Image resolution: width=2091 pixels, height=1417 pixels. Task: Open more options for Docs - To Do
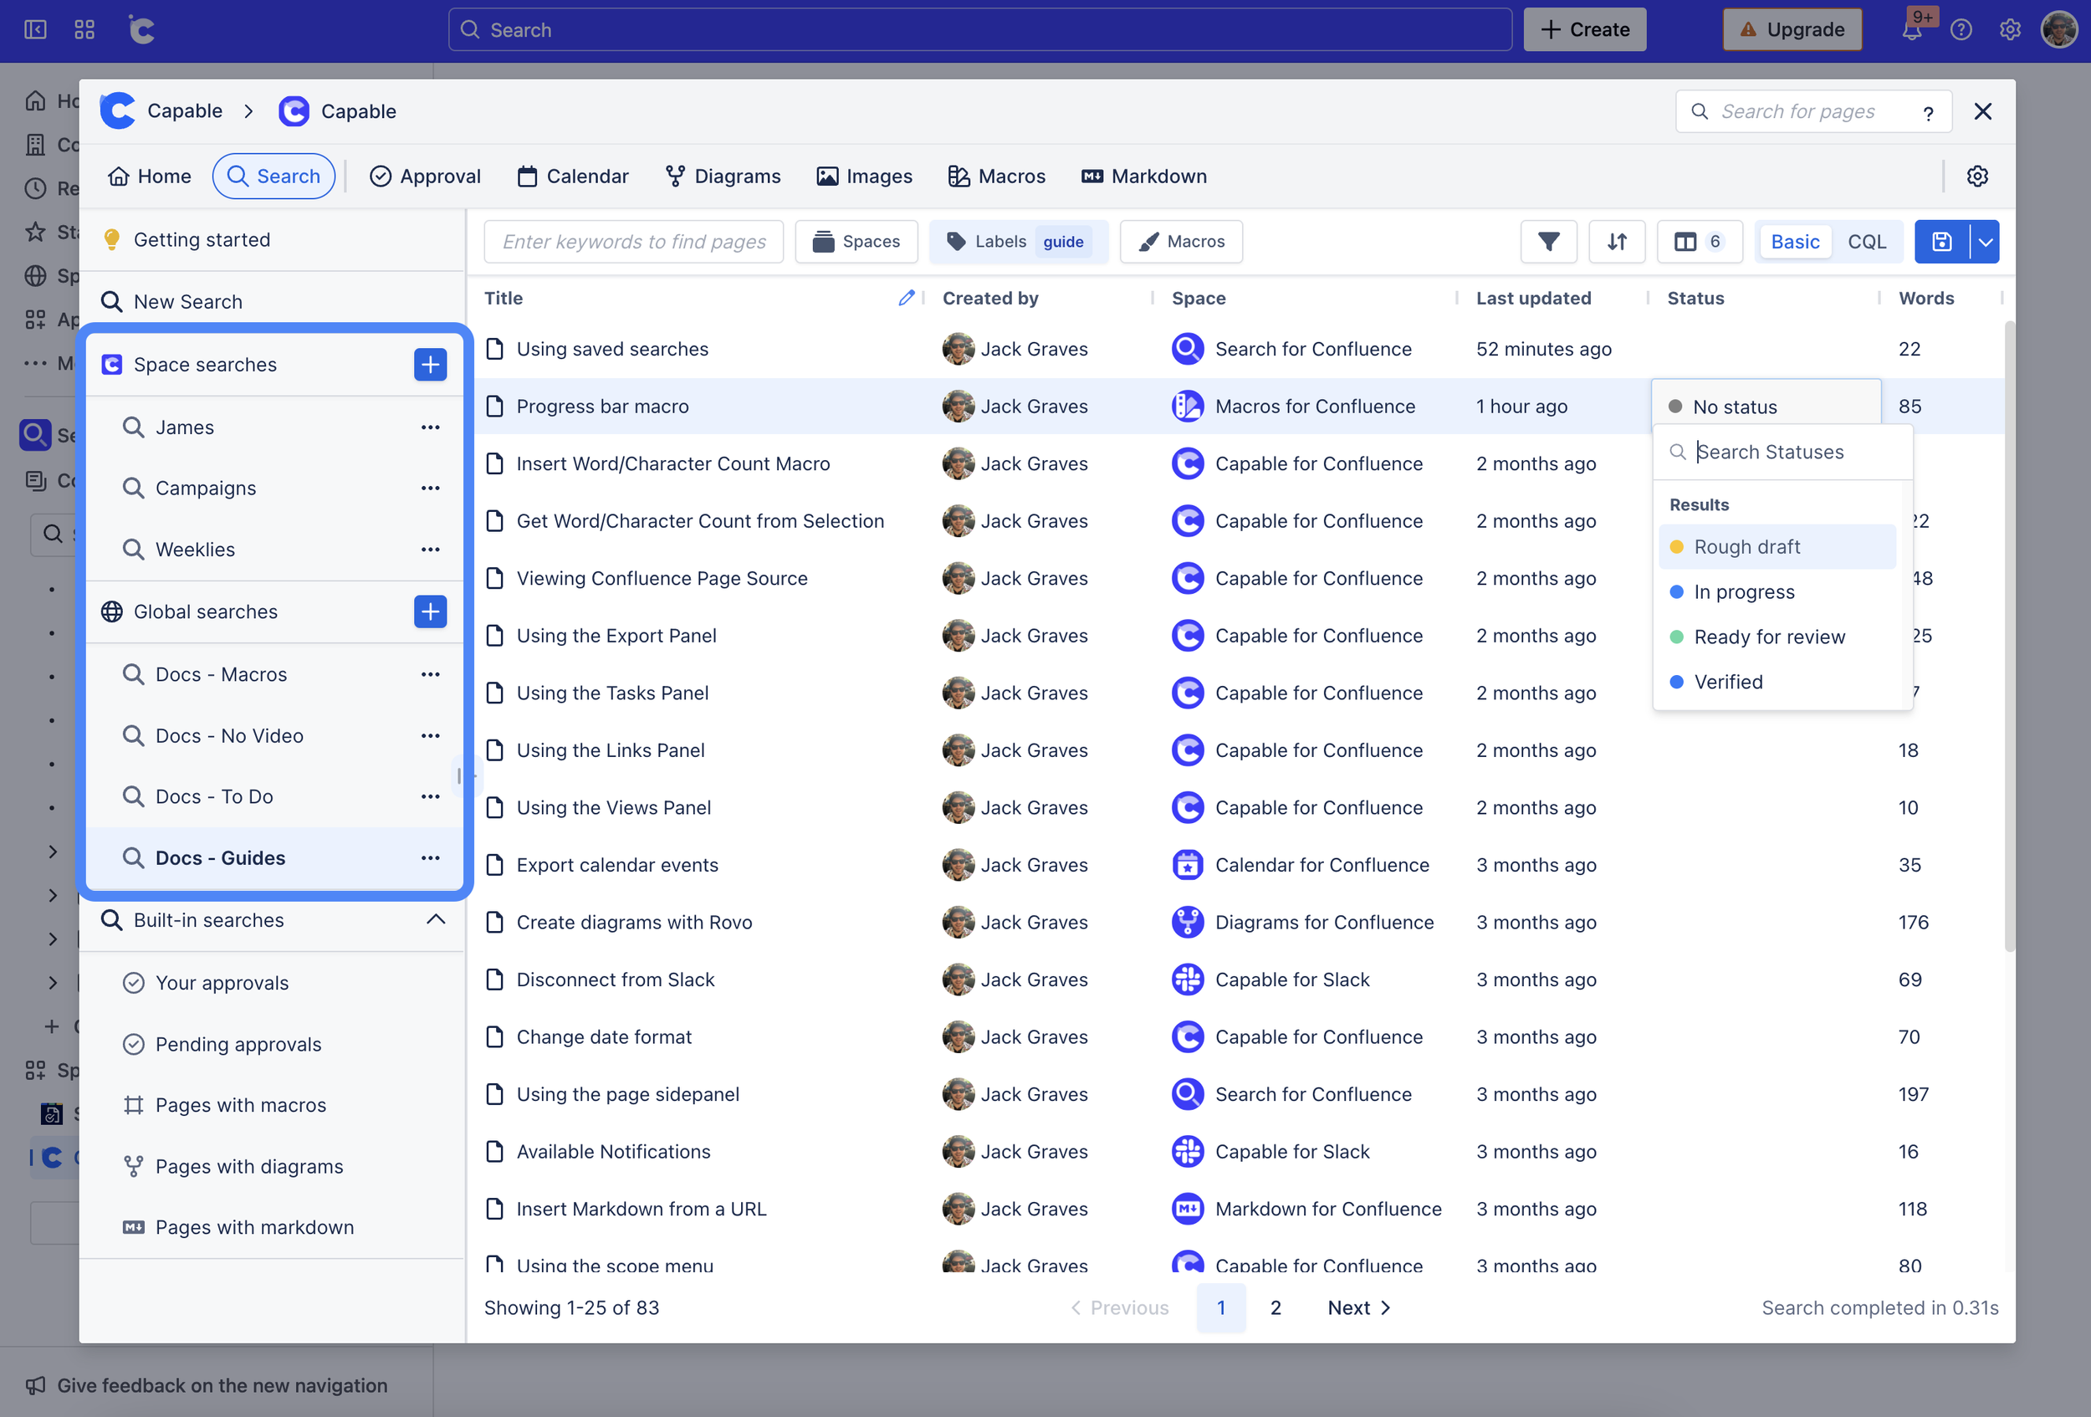pos(430,796)
